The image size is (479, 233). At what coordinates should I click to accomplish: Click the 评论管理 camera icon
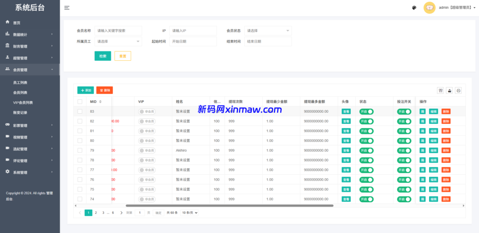pyautogui.click(x=7, y=160)
